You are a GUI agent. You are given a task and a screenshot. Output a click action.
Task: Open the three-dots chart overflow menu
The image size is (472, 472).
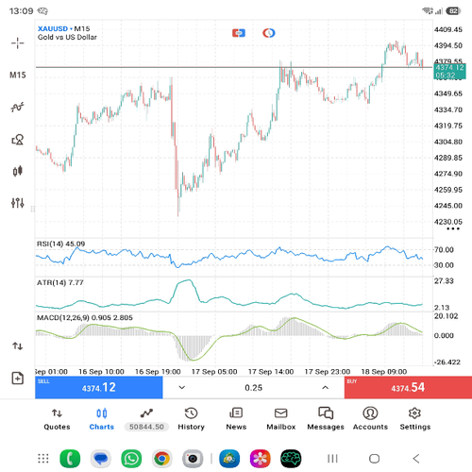(453, 228)
